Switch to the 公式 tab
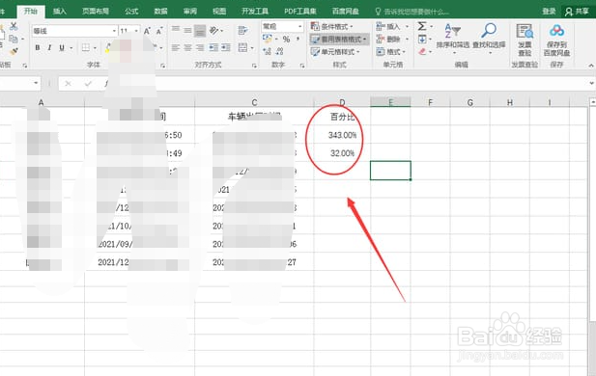The width and height of the screenshot is (596, 376). [131, 12]
